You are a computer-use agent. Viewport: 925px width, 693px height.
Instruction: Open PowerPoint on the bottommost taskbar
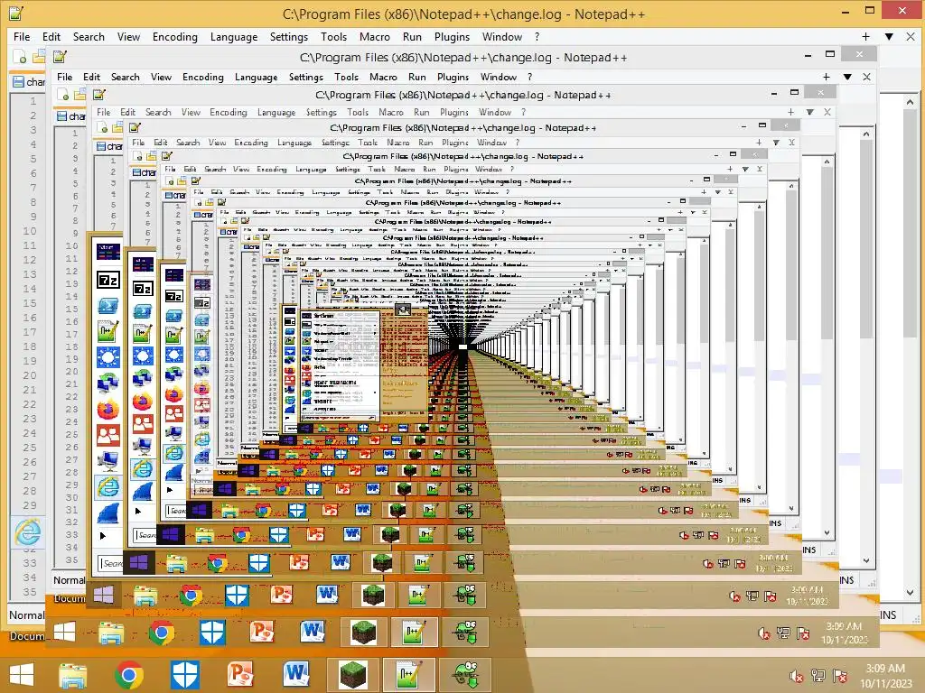[x=240, y=675]
